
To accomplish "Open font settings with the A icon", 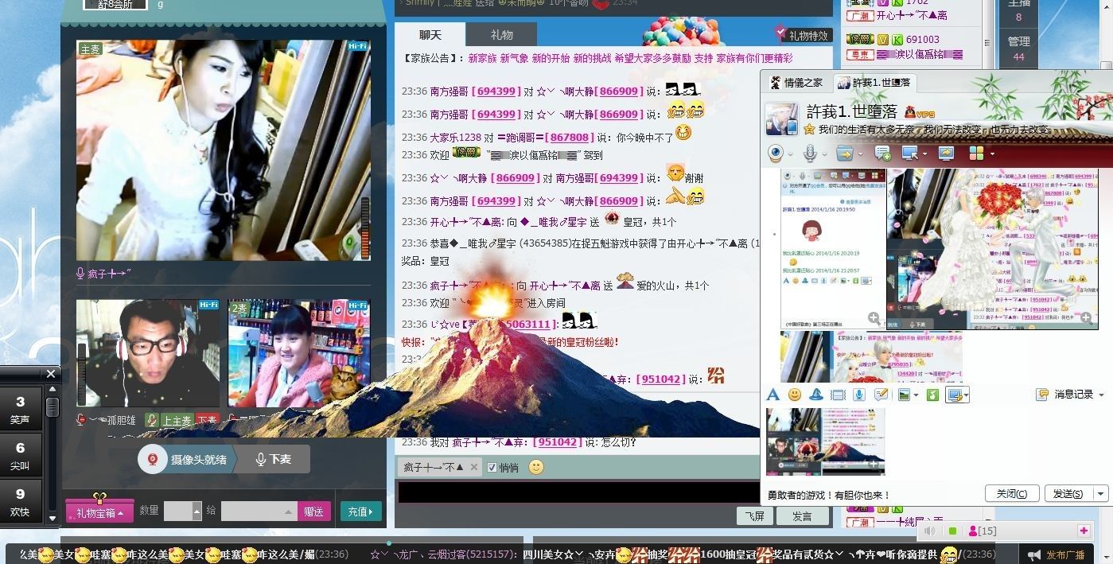I will click(772, 395).
